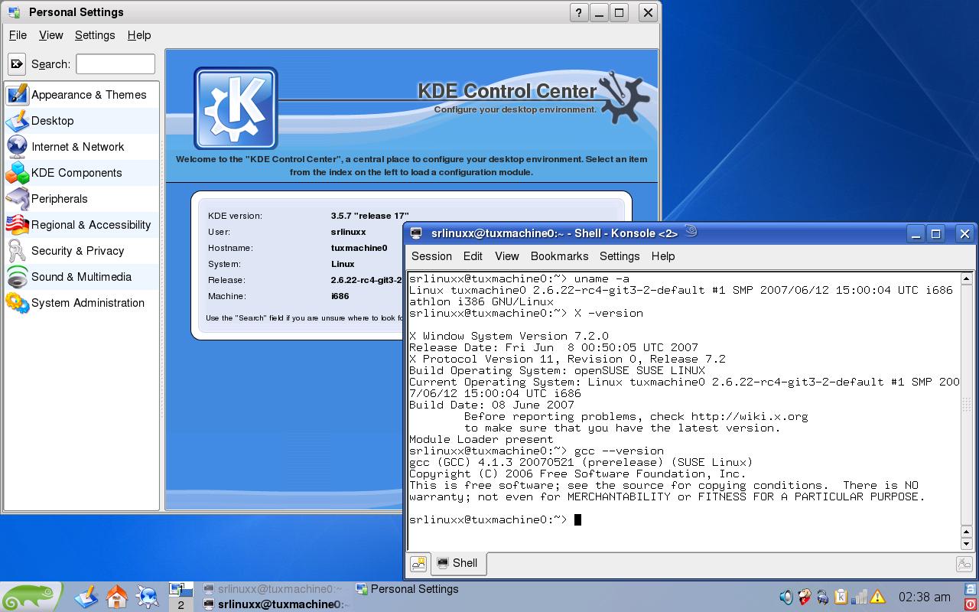
Task: Click new session button beside Shell tab
Action: pos(418,565)
